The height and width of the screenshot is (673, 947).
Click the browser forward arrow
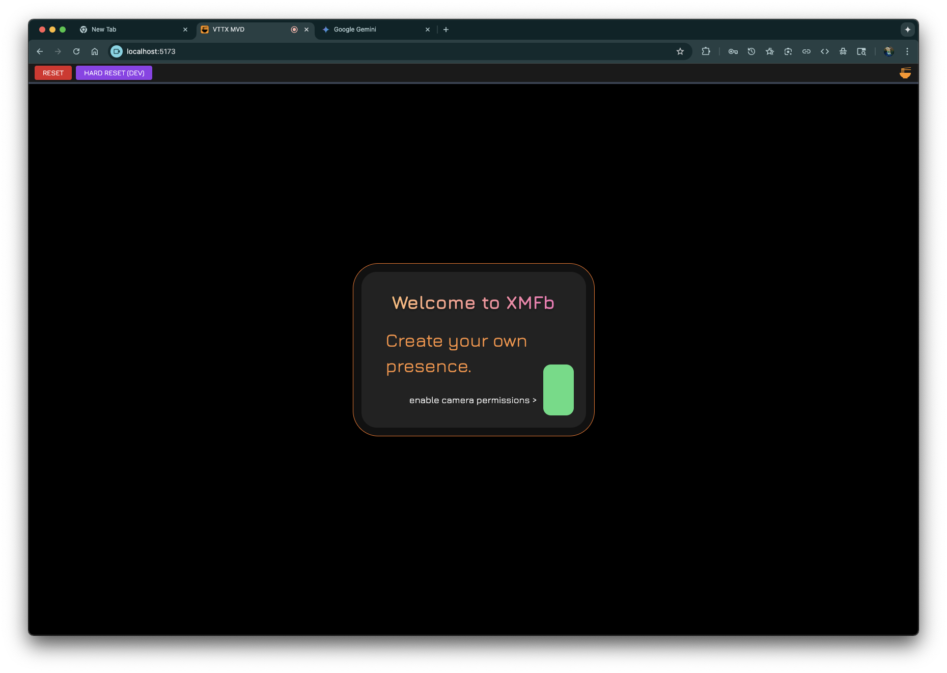(58, 51)
